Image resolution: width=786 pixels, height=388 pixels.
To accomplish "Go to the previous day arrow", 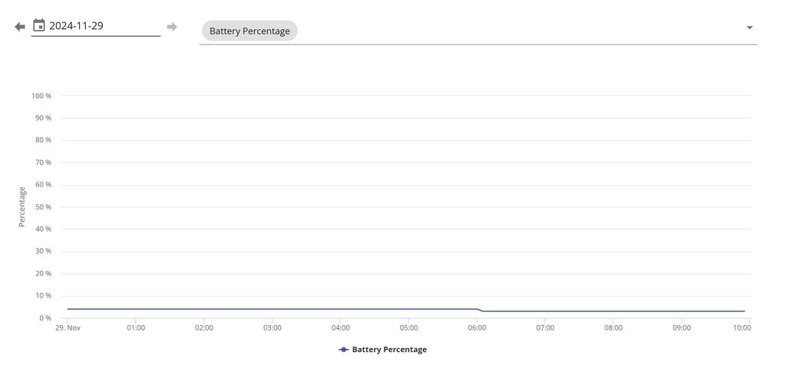I will pyautogui.click(x=20, y=27).
